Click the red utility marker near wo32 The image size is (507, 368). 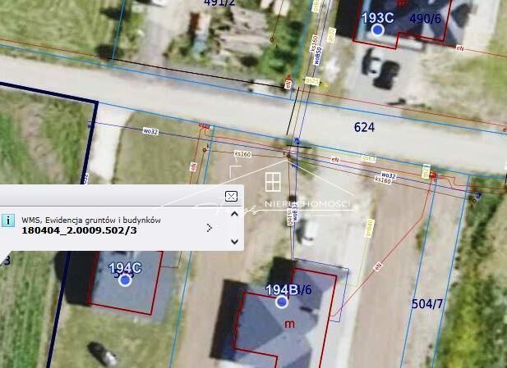coord(204,125)
